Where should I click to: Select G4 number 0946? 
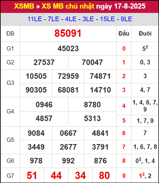point(44,105)
